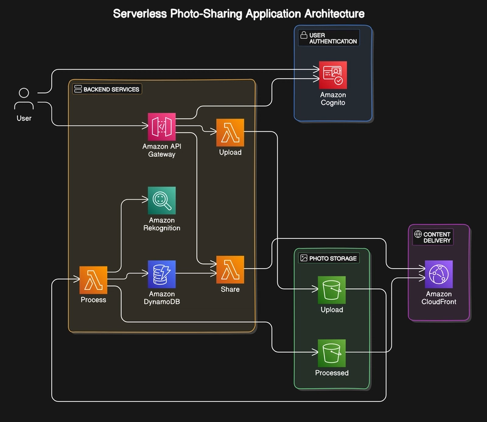Click the 'Amazon CloudFront' text label
The image size is (487, 422).
[438, 298]
